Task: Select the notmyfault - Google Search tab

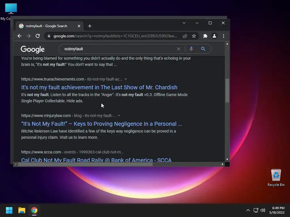Action: [49, 26]
